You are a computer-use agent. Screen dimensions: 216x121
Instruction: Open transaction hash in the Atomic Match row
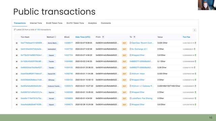click(32, 43)
